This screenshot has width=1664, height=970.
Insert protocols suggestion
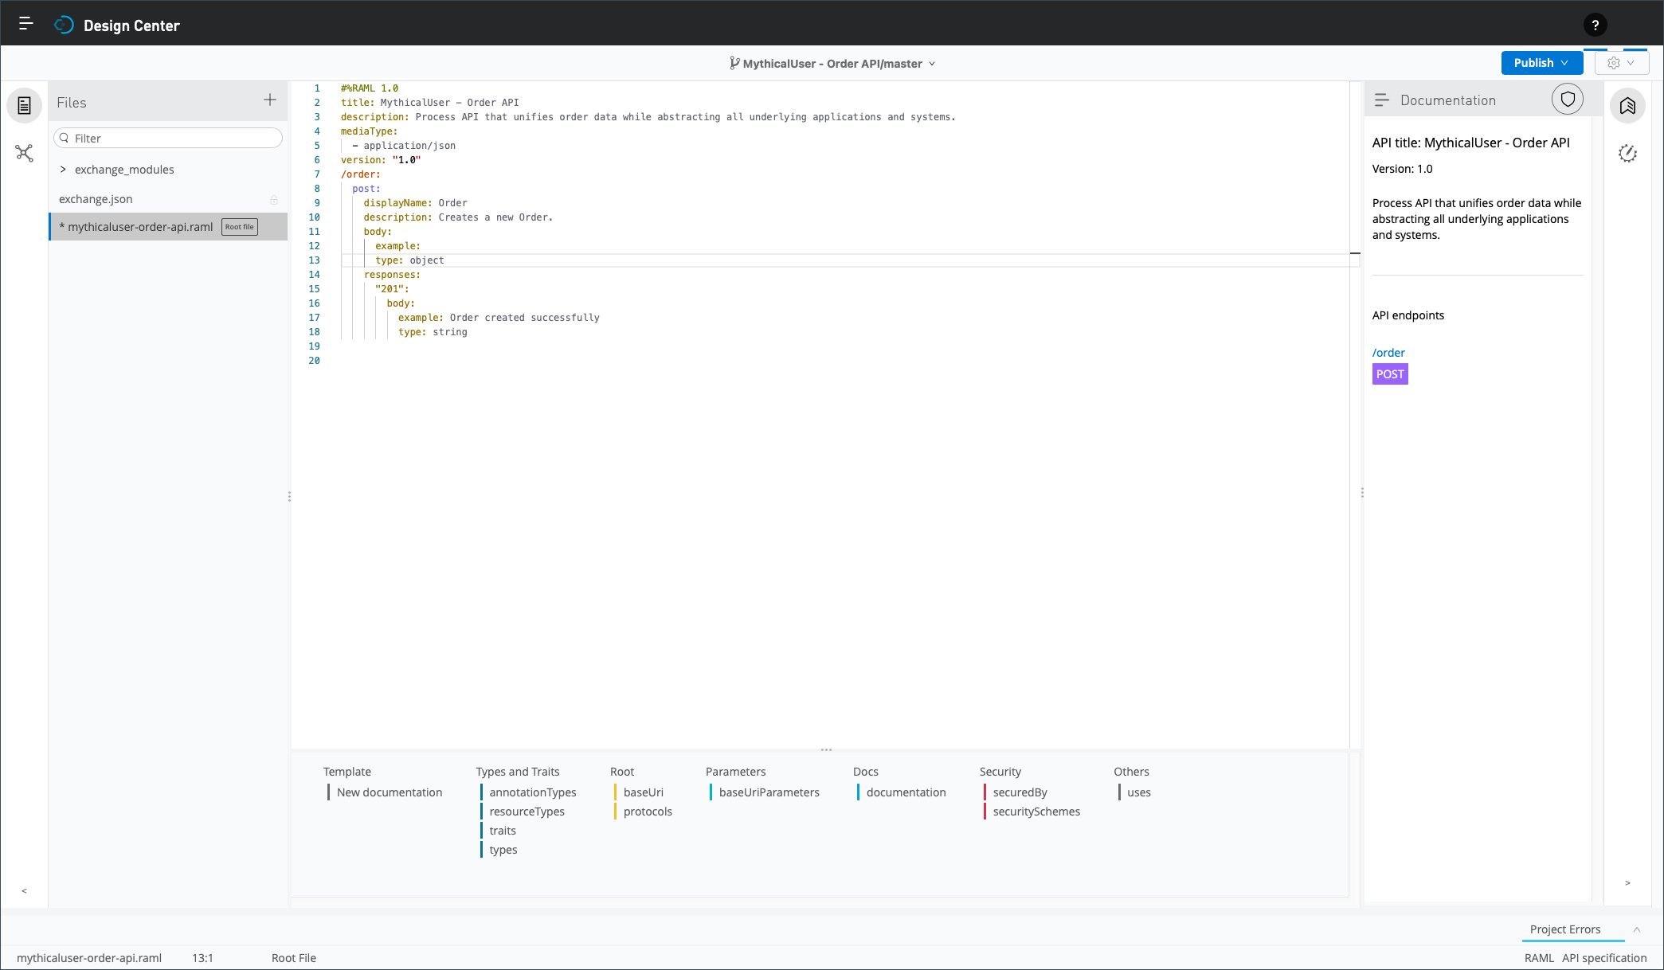[x=648, y=812]
